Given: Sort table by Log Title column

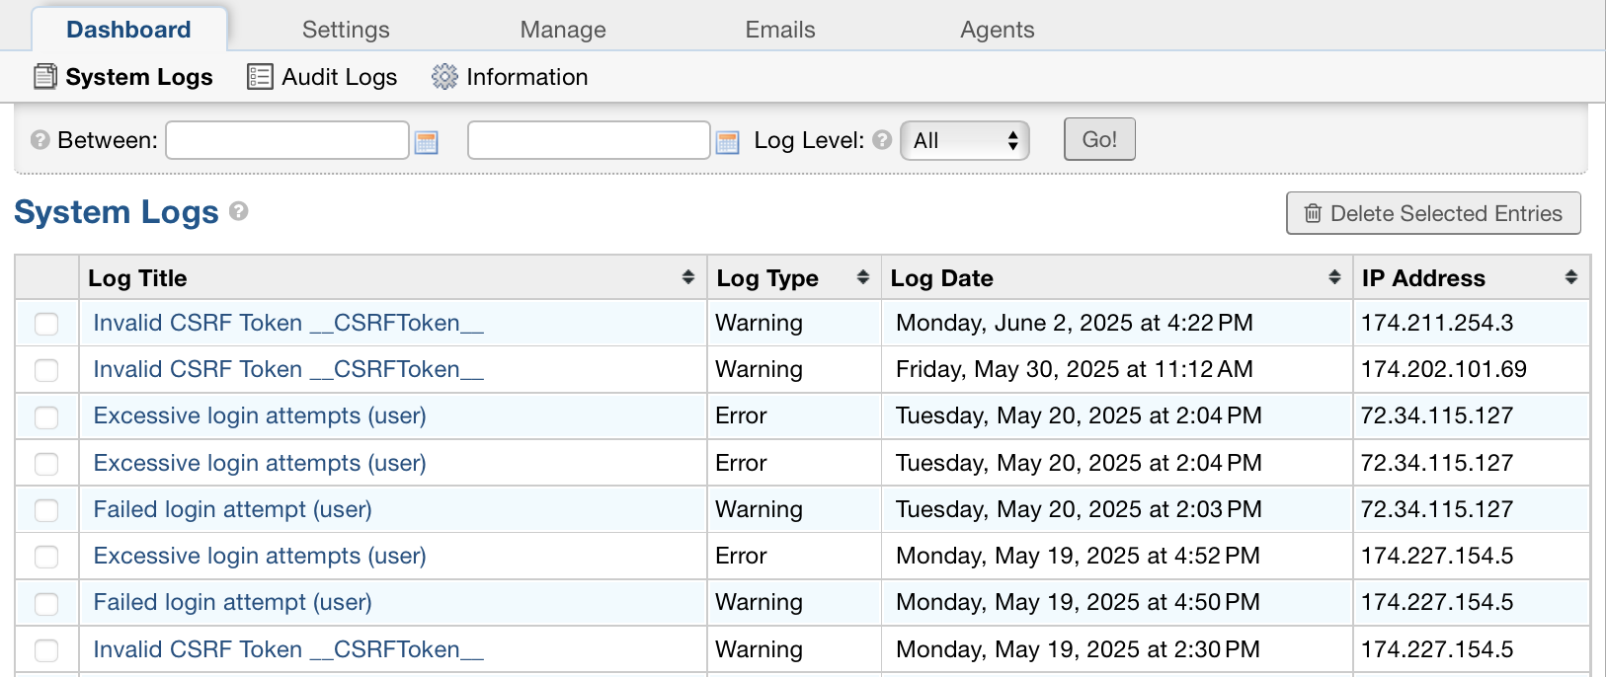Looking at the screenshot, I should pos(687,278).
